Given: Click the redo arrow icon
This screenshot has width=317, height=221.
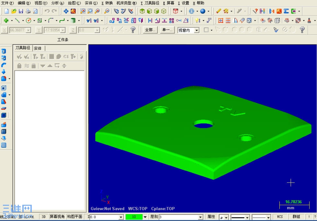Looking at the screenshot, I should (54, 11).
